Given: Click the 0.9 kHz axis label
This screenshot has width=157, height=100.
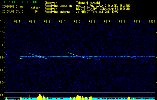Looking at the screenshot, I should pos(2,57).
